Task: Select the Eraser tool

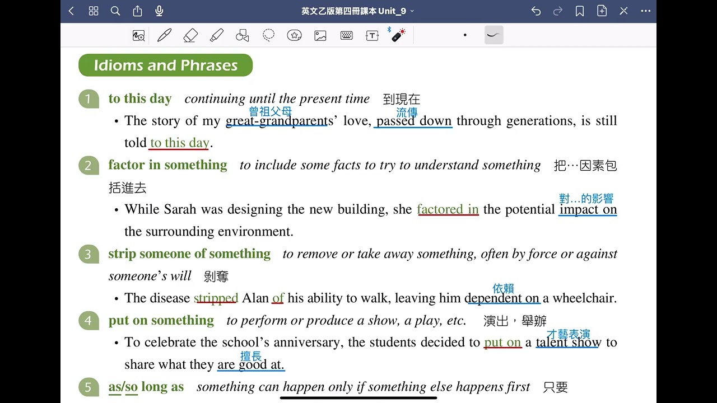Action: coord(190,35)
